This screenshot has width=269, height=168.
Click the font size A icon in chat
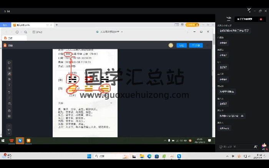click(x=256, y=147)
